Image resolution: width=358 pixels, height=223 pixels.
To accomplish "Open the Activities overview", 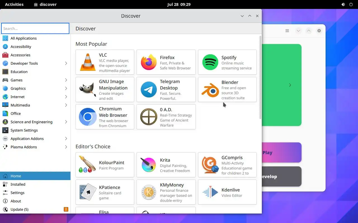I will 14,4.
